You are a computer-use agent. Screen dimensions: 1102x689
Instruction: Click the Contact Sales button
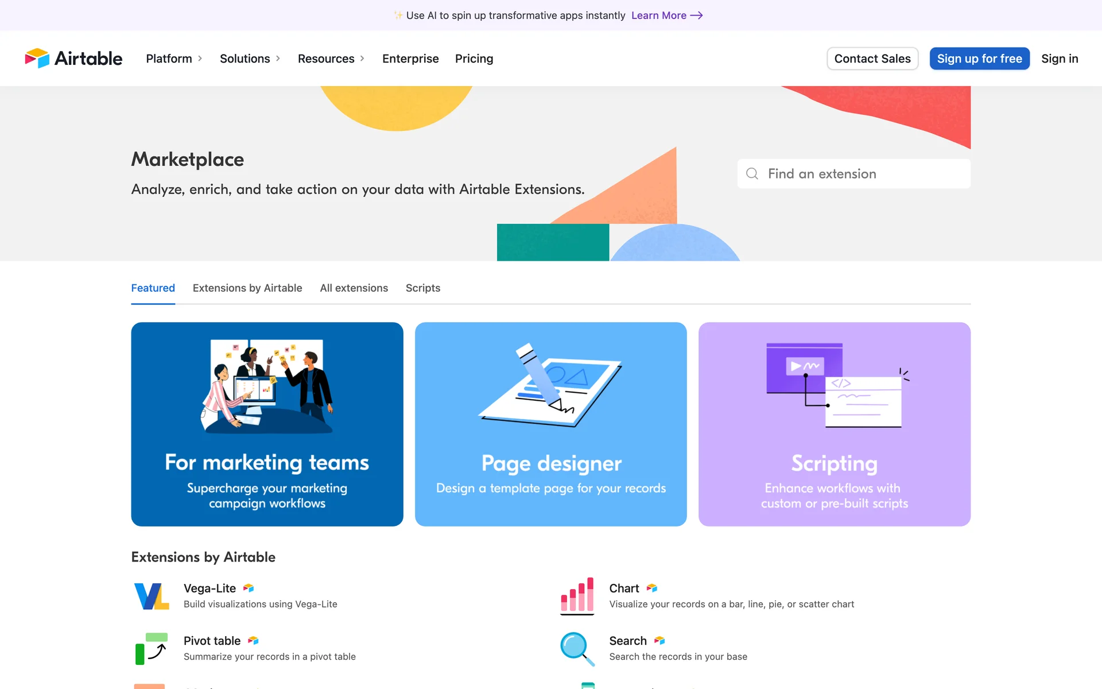tap(872, 59)
